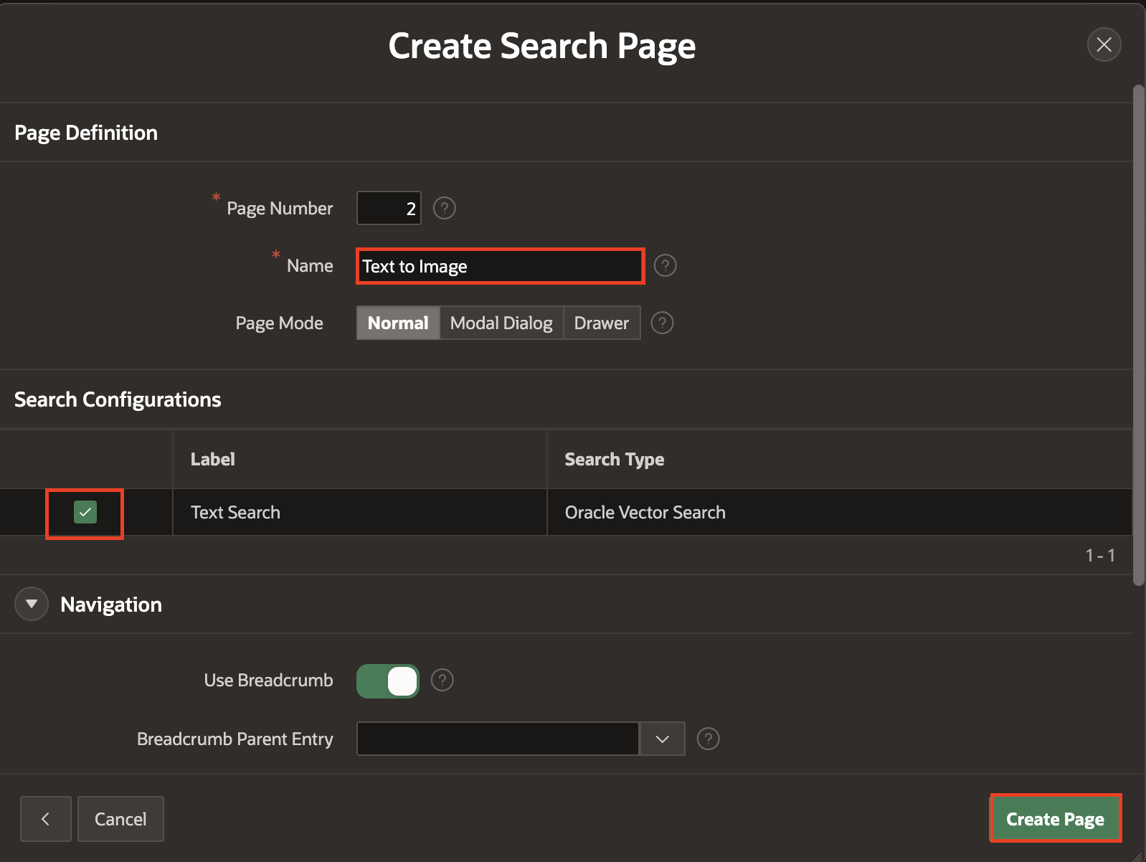The image size is (1146, 862).
Task: Open the Breadcrumb Parent Entry dropdown arrow
Action: coord(662,739)
